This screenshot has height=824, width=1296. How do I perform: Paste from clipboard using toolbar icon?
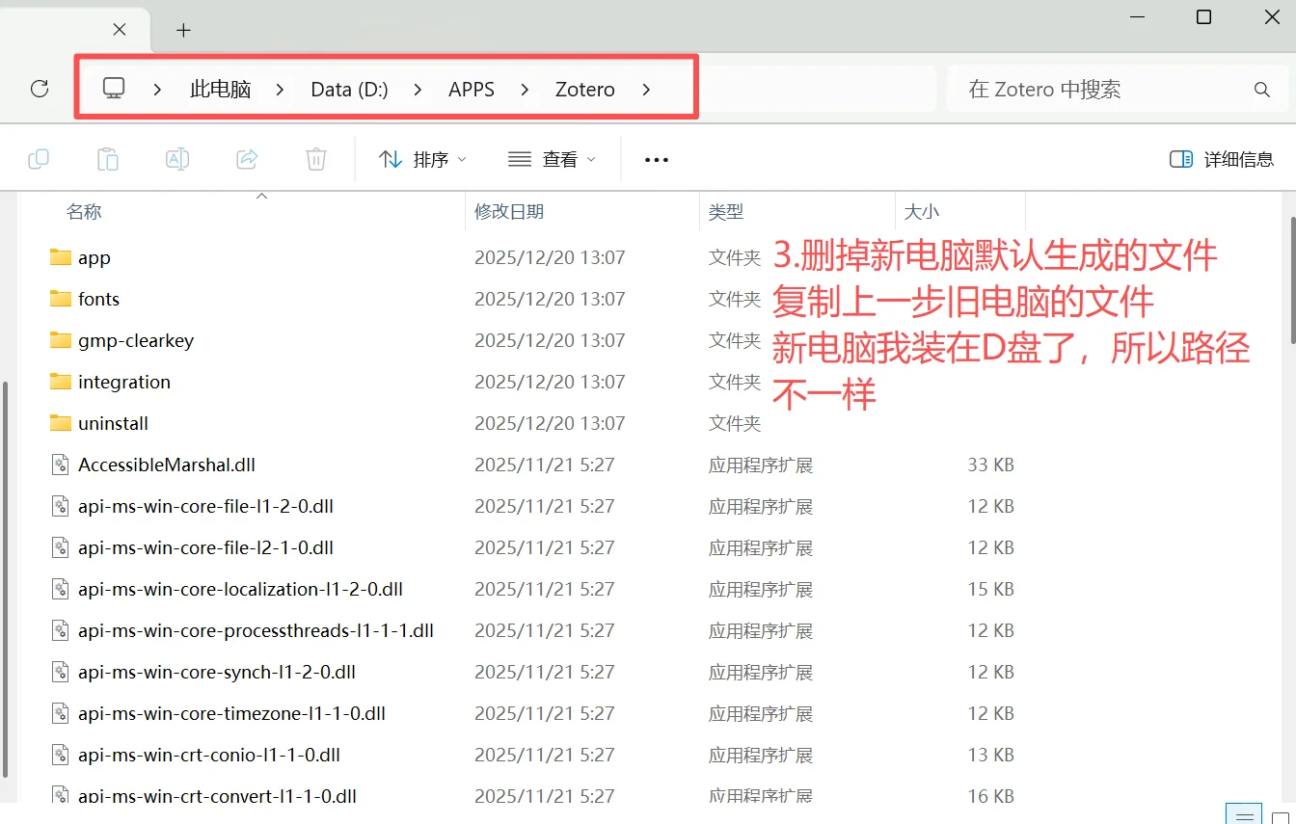tap(108, 158)
